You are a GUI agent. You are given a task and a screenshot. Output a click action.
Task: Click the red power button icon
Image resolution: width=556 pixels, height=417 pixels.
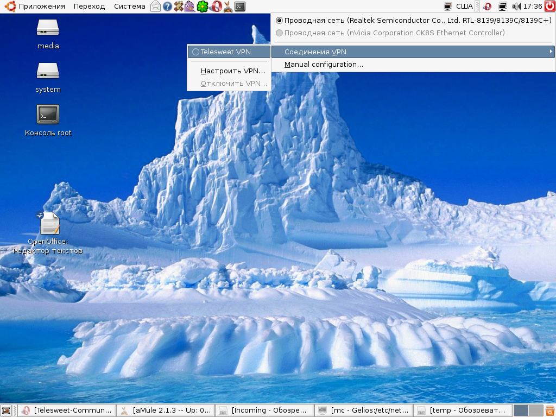click(x=549, y=7)
